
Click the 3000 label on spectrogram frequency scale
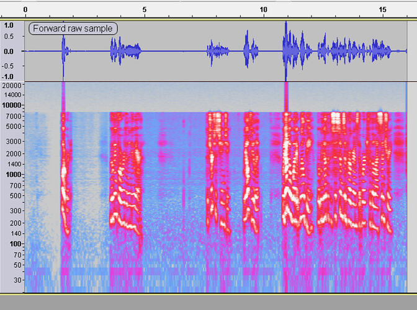14,142
